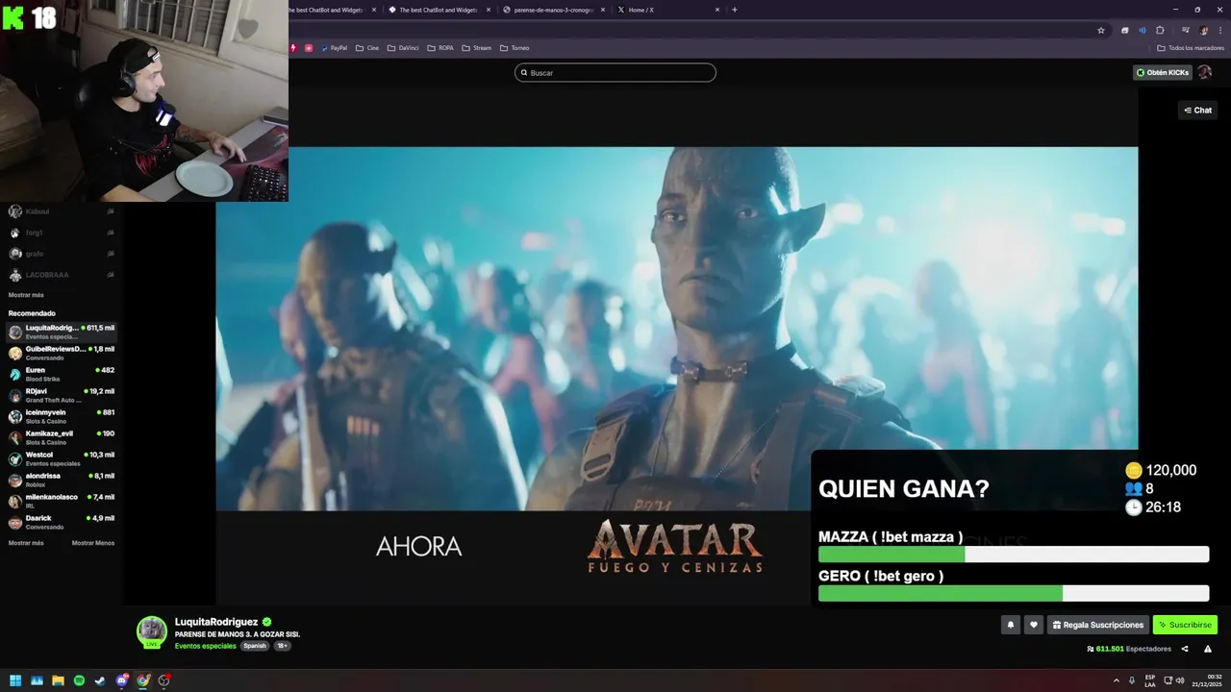The width and height of the screenshot is (1231, 692).
Task: Open the Cine bookmarks folder
Action: coord(367,47)
